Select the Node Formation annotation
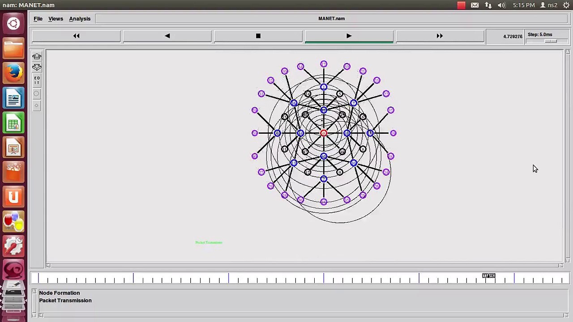573x322 pixels. pos(59,293)
